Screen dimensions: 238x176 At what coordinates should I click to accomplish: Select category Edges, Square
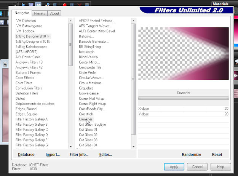26,114
